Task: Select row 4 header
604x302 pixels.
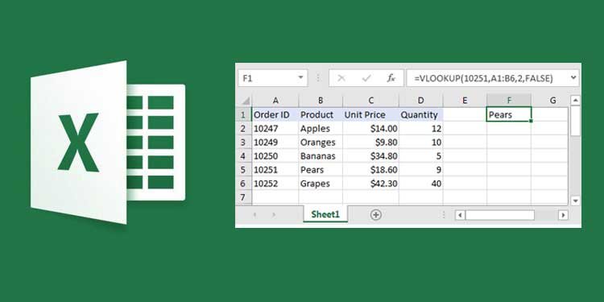Action: pyautogui.click(x=242, y=156)
